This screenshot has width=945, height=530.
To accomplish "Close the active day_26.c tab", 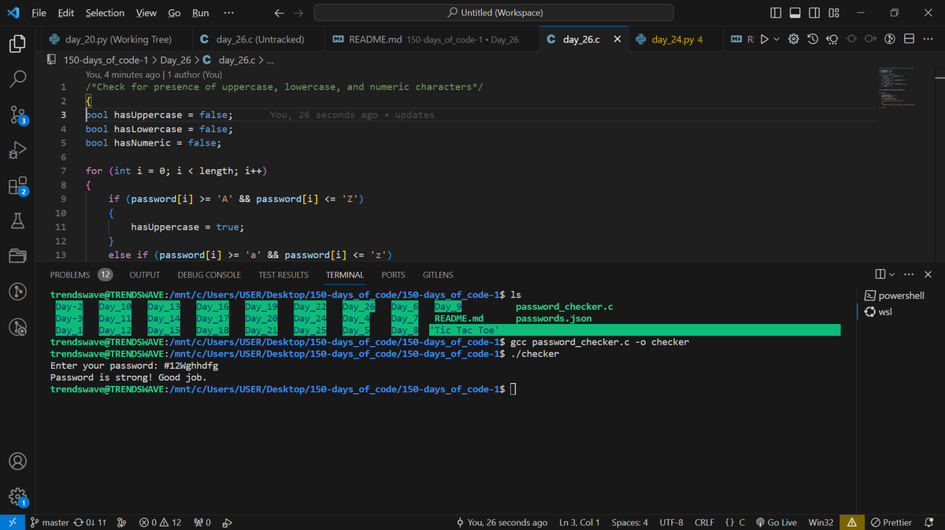I will pos(617,39).
